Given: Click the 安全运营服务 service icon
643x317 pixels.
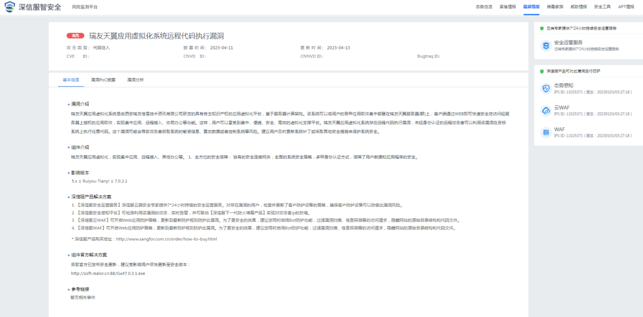Looking at the screenshot, I should click(546, 45).
